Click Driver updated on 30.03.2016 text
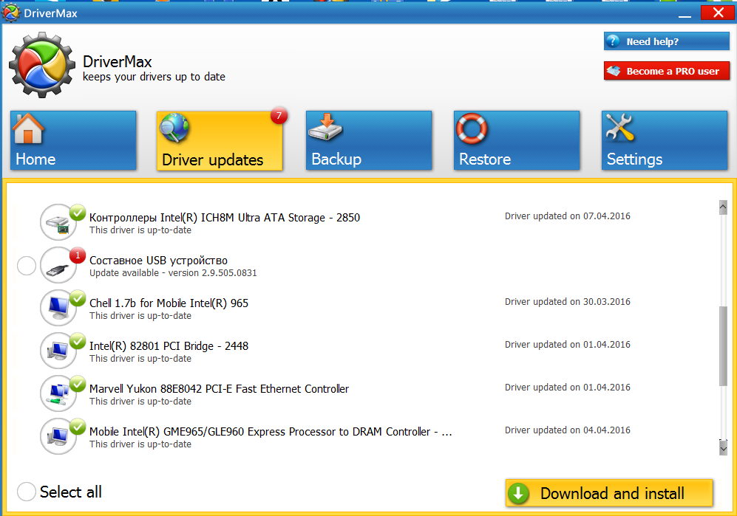The height and width of the screenshot is (516, 737). tap(567, 301)
